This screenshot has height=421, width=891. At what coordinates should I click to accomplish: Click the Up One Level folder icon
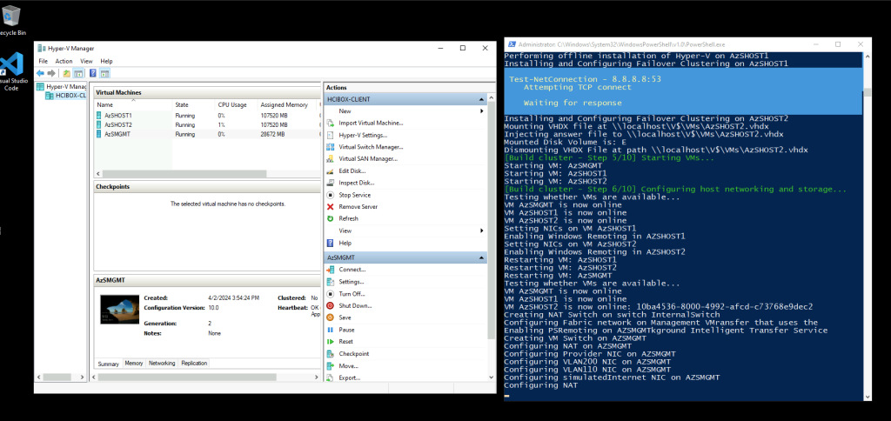coord(67,73)
